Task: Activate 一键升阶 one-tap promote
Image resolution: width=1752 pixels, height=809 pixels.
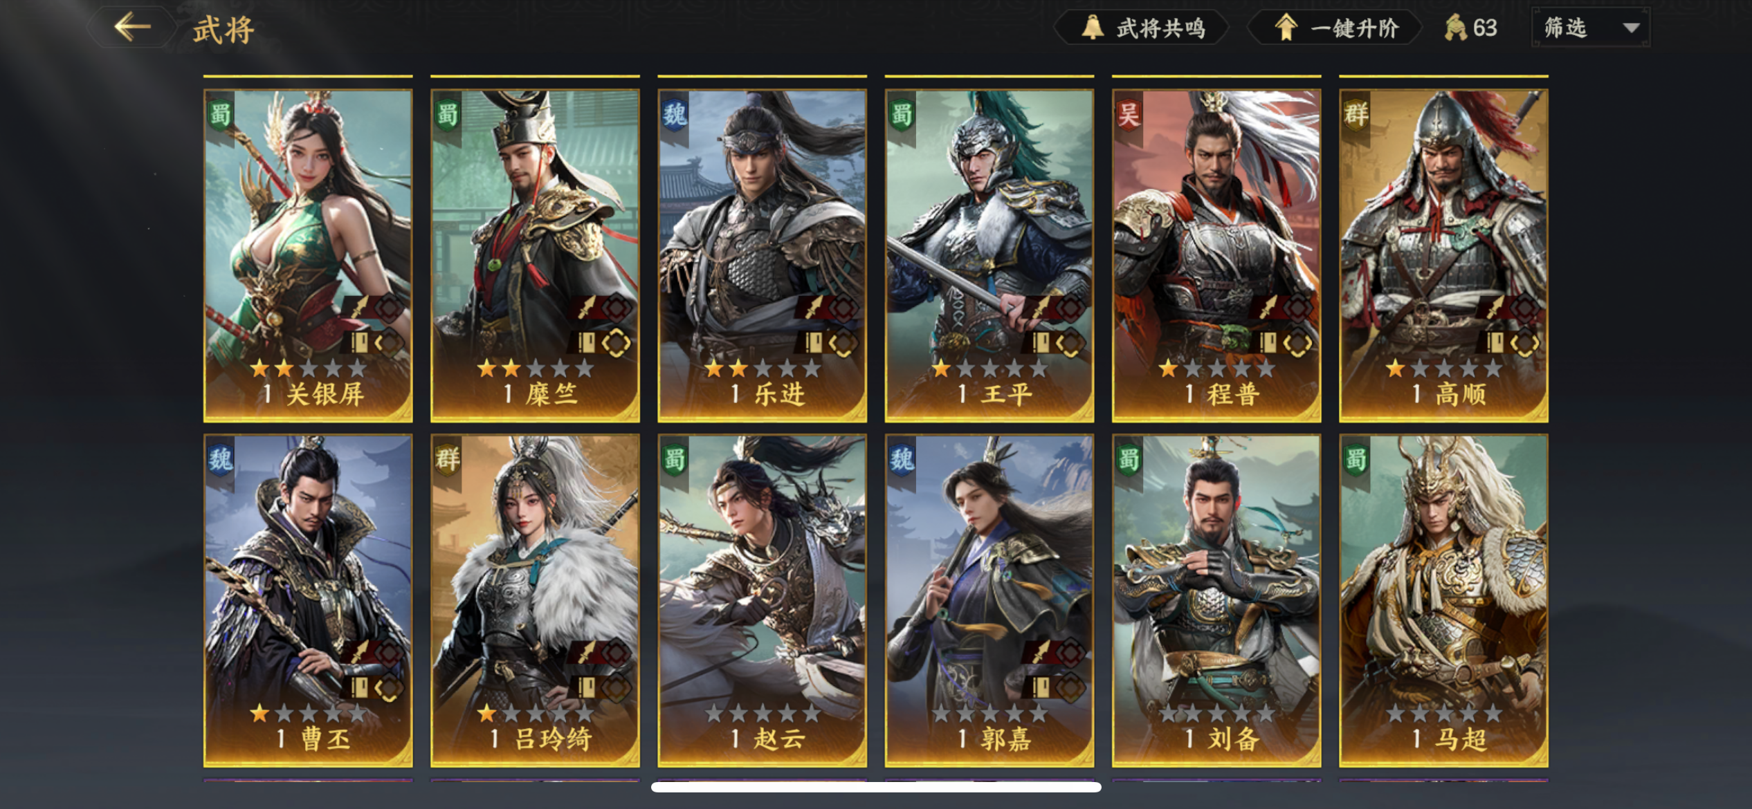Action: point(1334,28)
